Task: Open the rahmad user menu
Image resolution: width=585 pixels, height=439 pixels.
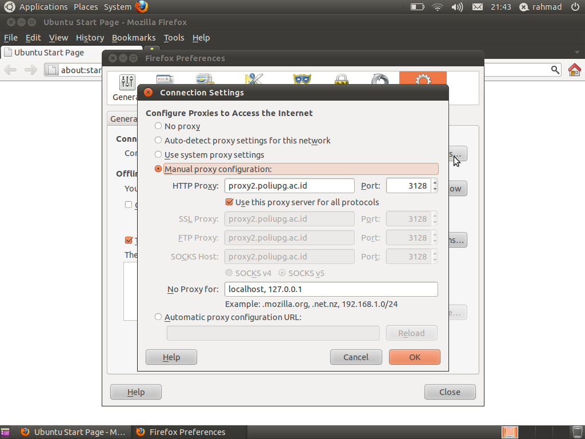Action: pyautogui.click(x=541, y=7)
